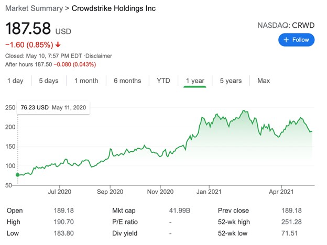Open the Disclaimer link
The width and height of the screenshot is (327, 245).
pyautogui.click(x=98, y=56)
